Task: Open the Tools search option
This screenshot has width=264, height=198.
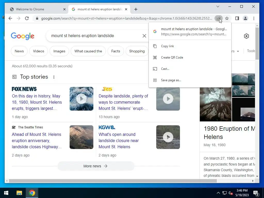Action: 251,51
